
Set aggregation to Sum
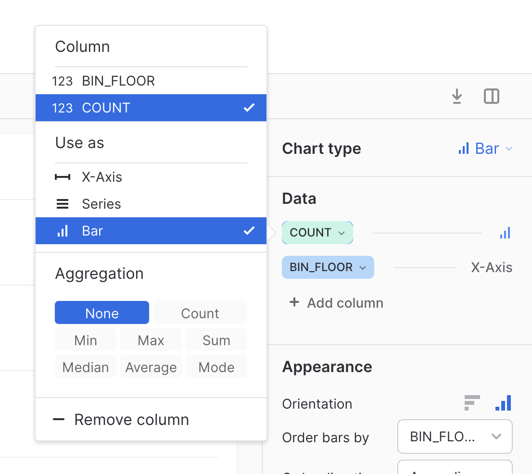click(x=216, y=340)
